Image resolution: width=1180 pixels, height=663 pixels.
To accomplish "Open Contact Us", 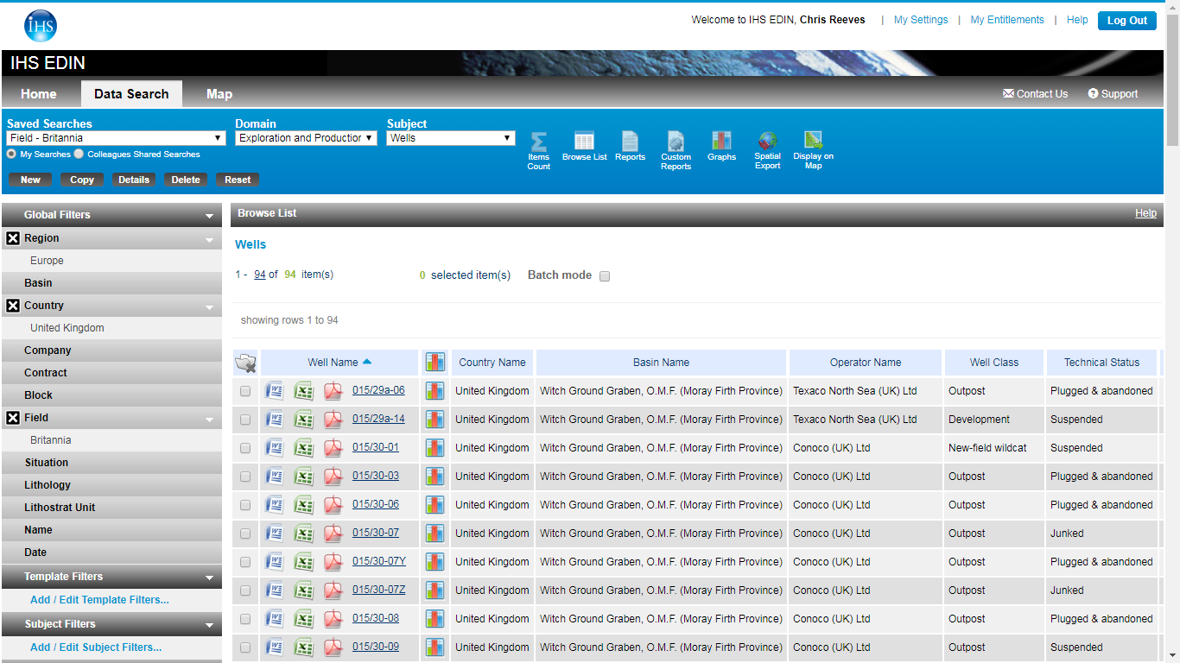I will click(1035, 94).
